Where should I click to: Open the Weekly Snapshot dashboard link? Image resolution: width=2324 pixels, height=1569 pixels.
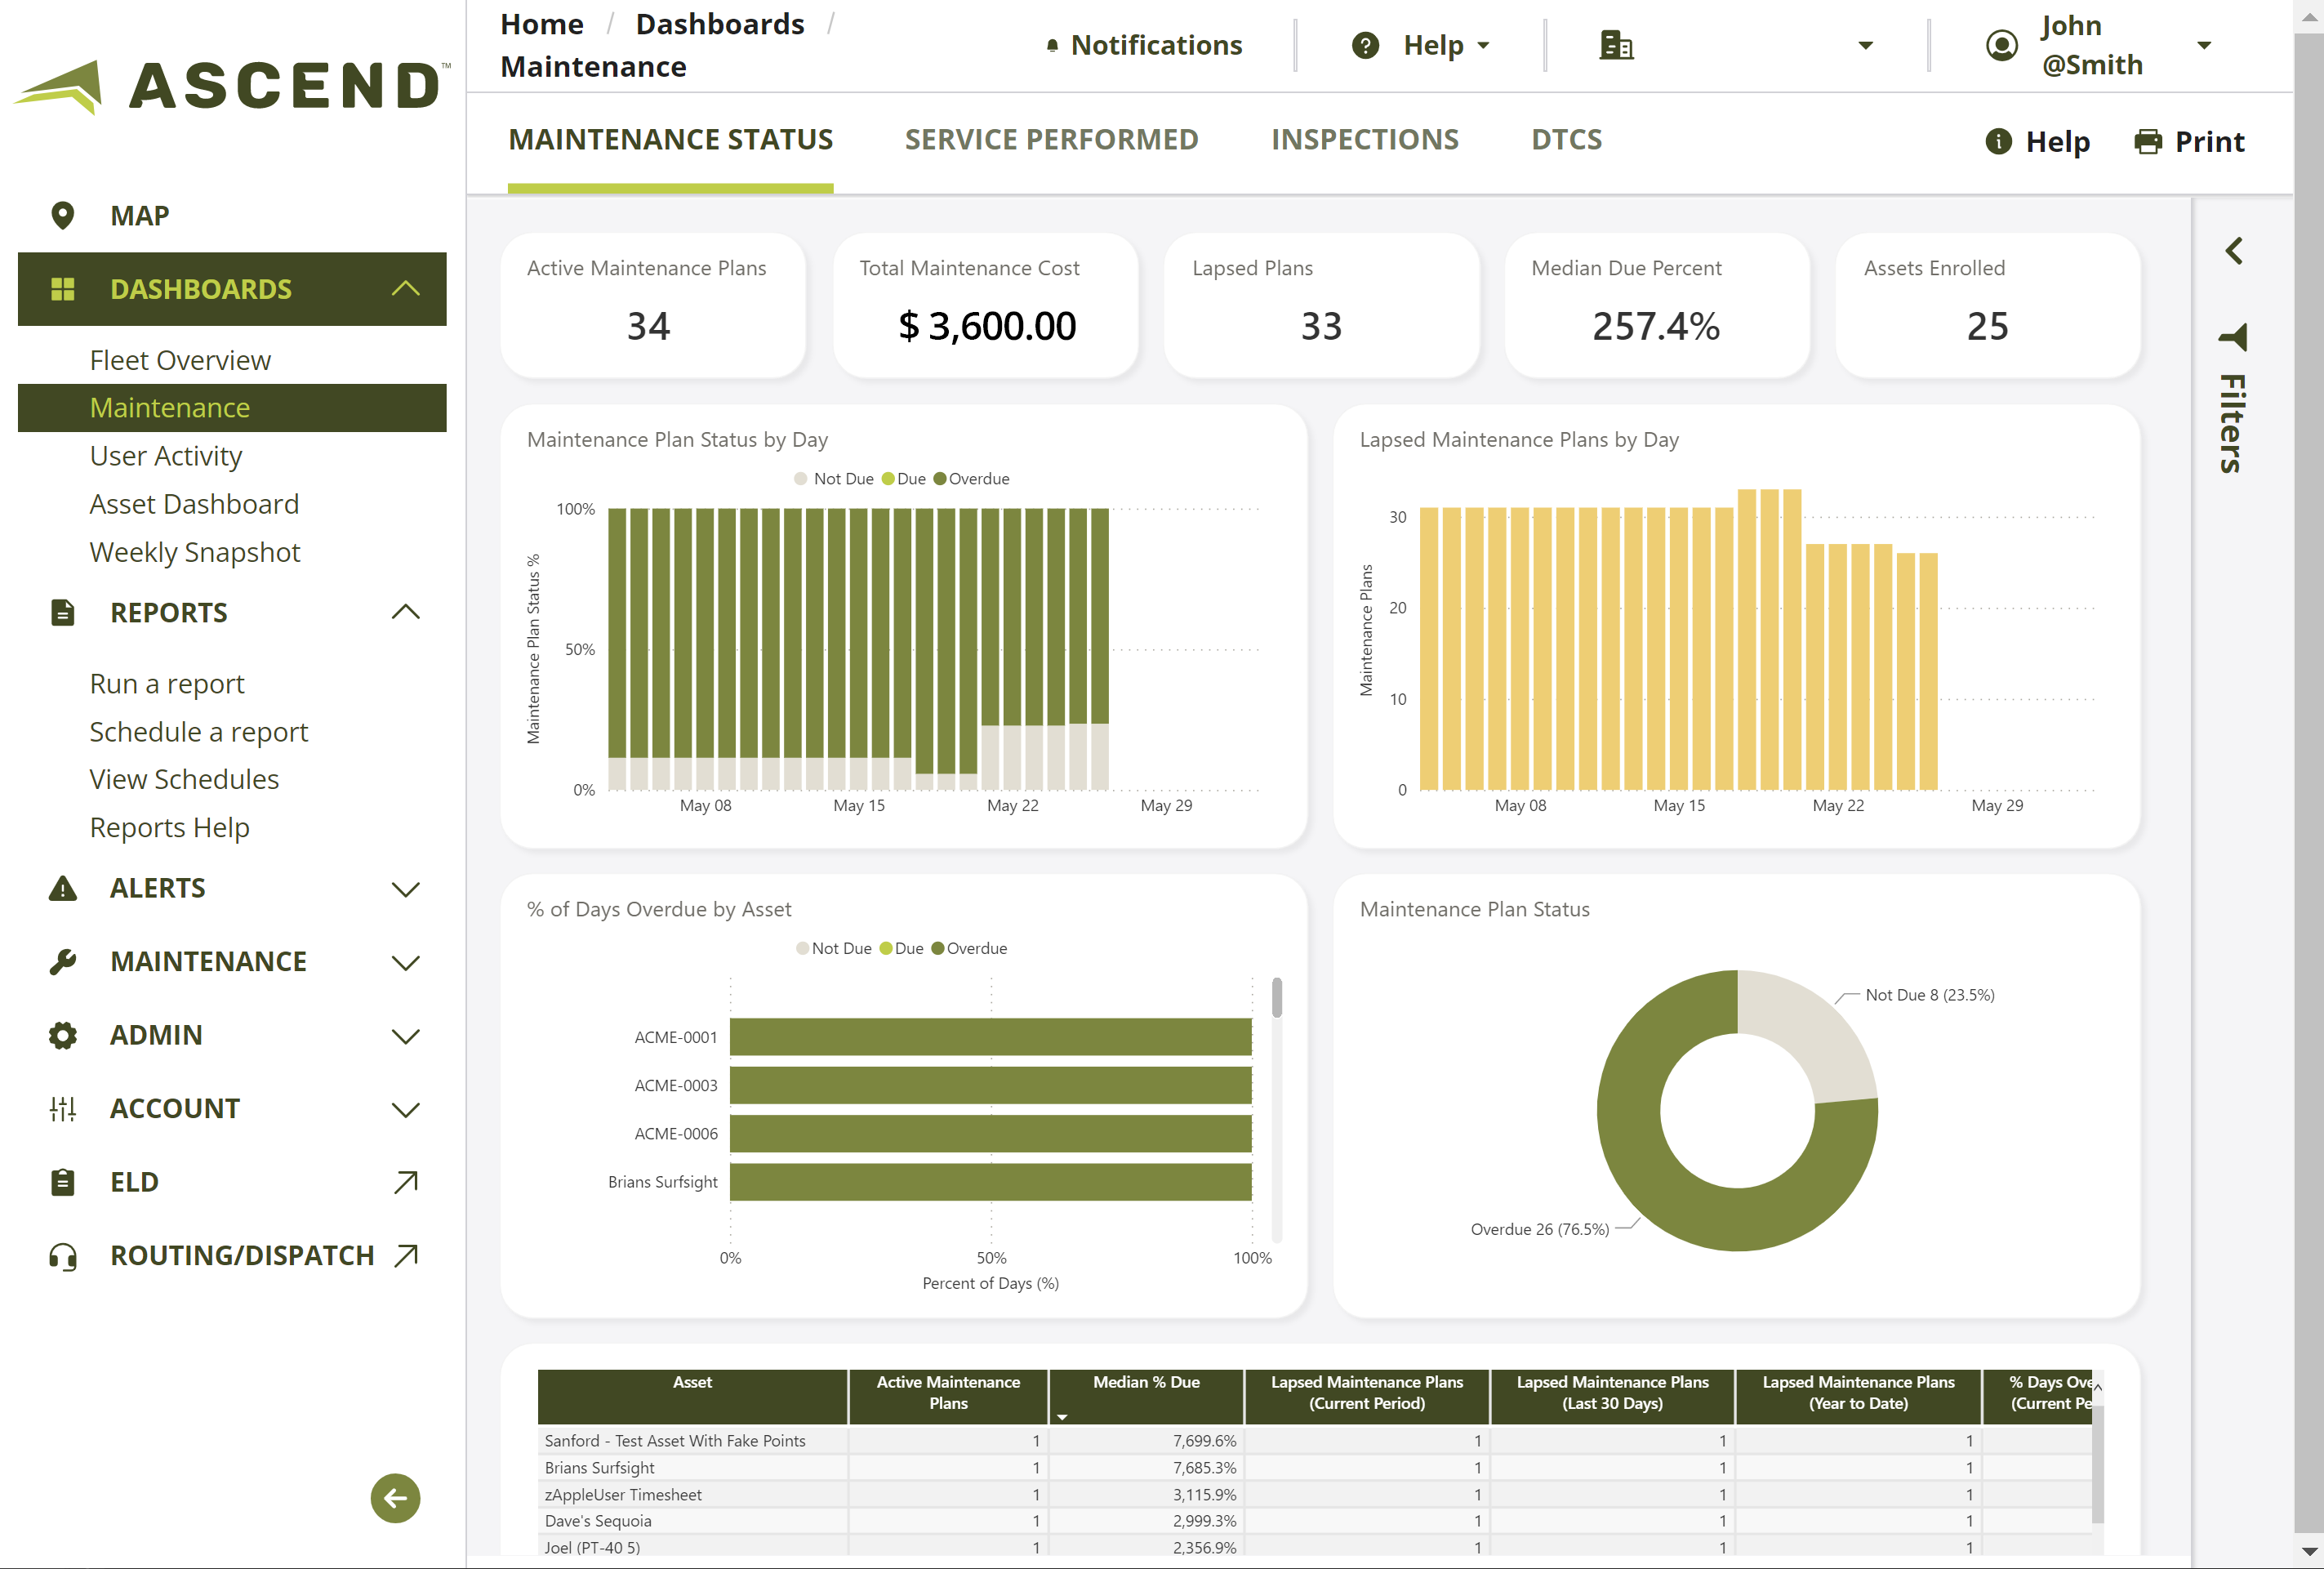point(195,552)
